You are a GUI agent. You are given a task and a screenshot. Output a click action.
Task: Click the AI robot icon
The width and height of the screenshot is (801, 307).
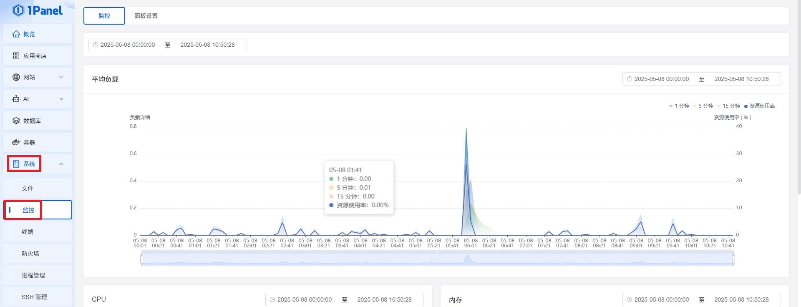coord(16,99)
